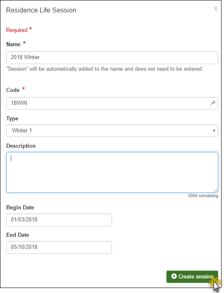
Task: Open the Type dropdown showing Winter 1
Action: pos(112,131)
